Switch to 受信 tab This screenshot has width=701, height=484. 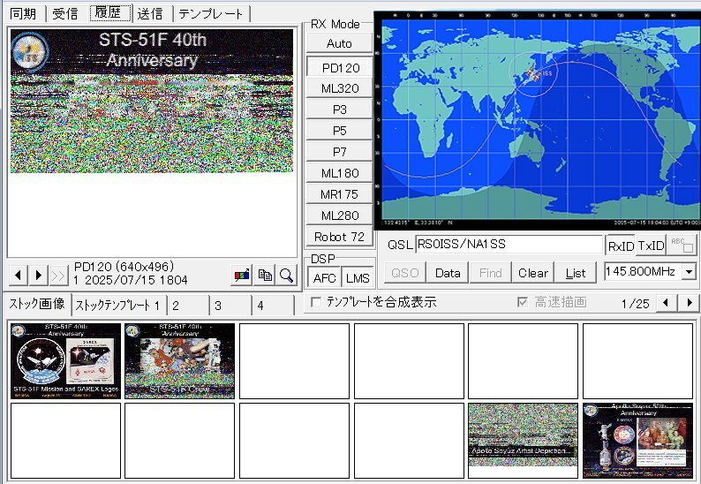(x=64, y=13)
